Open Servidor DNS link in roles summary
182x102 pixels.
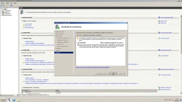(28, 26)
